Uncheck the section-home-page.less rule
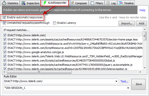This screenshot has height=96, width=149. (x=5, y=39)
